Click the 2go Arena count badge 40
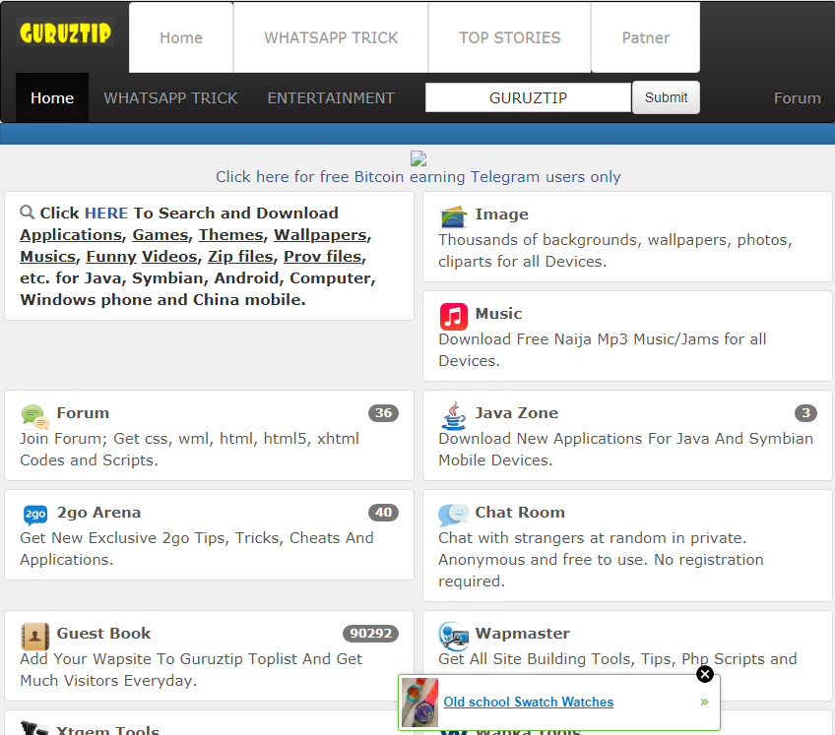This screenshot has height=735, width=835. (383, 513)
